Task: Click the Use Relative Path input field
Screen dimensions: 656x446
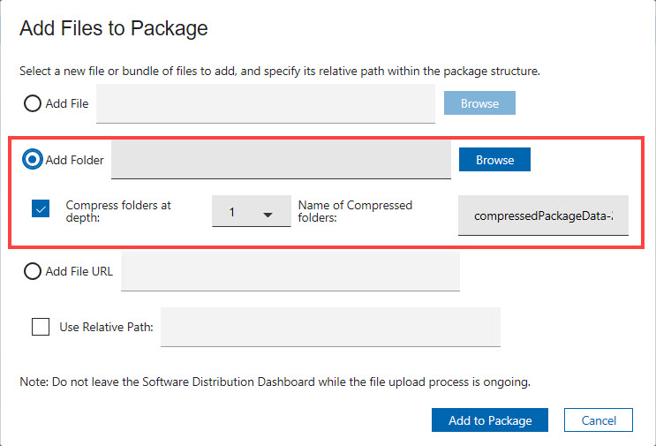Action: pos(330,327)
